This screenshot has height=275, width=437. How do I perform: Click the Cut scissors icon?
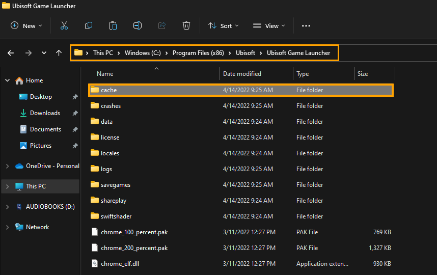coord(64,25)
